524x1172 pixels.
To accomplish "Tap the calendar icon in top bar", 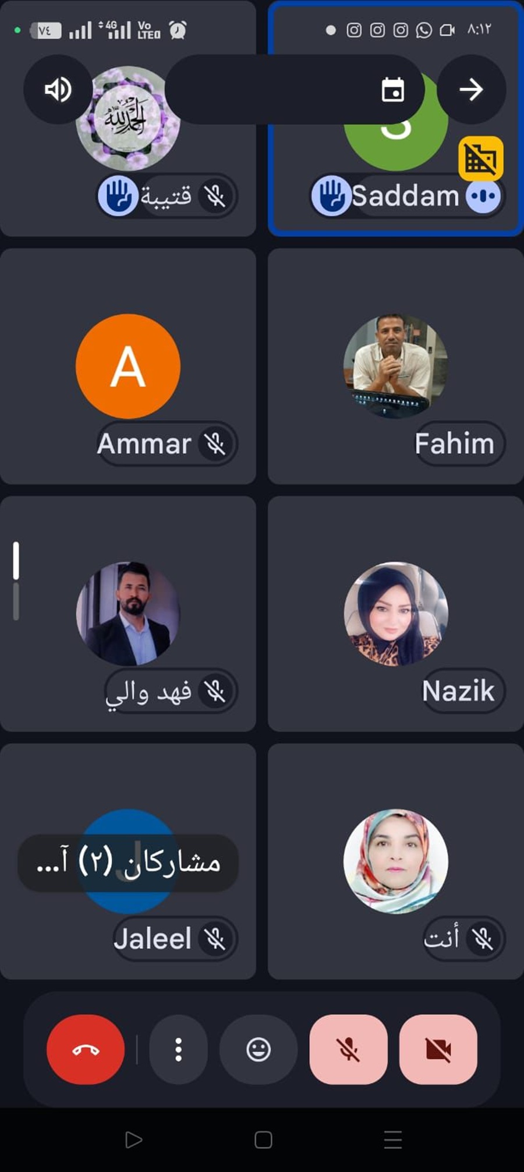I will pos(393,90).
